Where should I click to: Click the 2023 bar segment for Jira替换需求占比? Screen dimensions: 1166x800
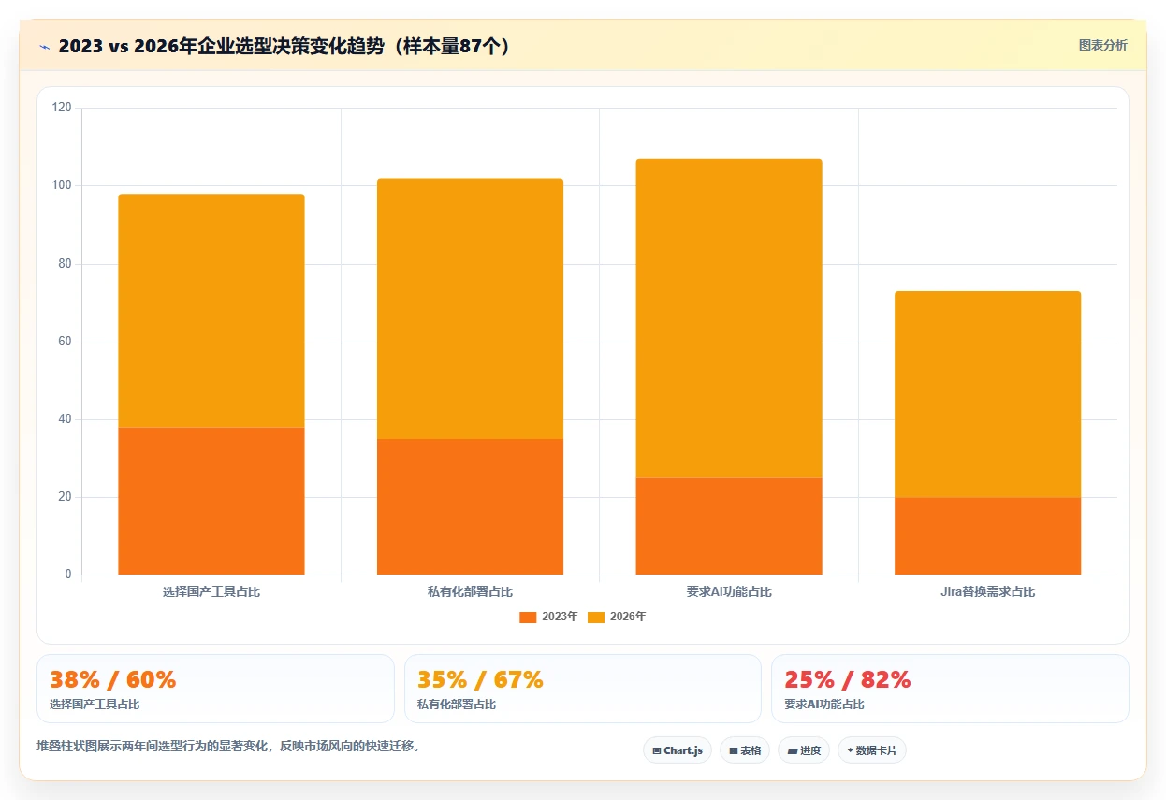(x=987, y=535)
